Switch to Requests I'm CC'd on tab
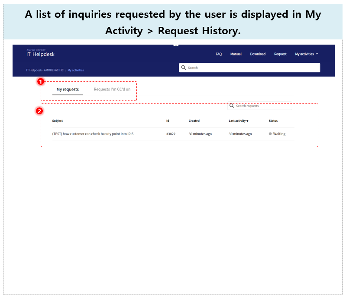Viewport: 346px width, 298px height. (112, 89)
